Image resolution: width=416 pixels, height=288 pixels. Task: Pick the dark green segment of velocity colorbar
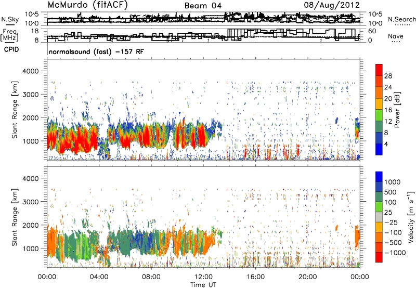(x=379, y=197)
